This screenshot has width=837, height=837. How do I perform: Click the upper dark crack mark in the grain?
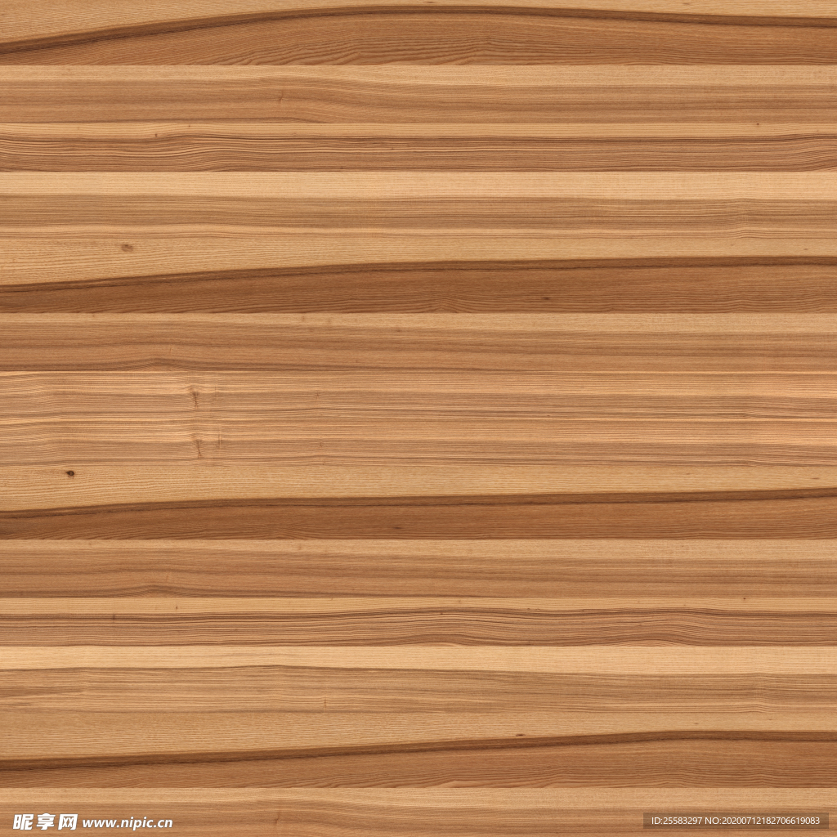pos(195,398)
